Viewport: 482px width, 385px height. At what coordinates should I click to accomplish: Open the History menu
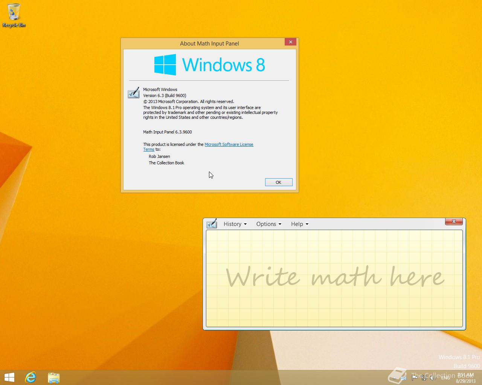tap(235, 224)
